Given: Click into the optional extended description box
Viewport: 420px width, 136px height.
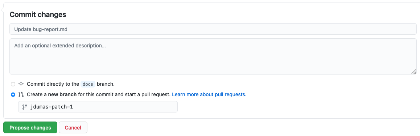Looking at the screenshot, I should point(213,56).
